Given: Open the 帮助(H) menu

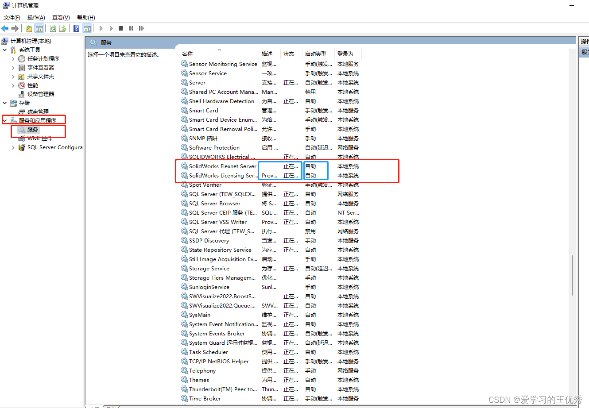Looking at the screenshot, I should coord(86,18).
